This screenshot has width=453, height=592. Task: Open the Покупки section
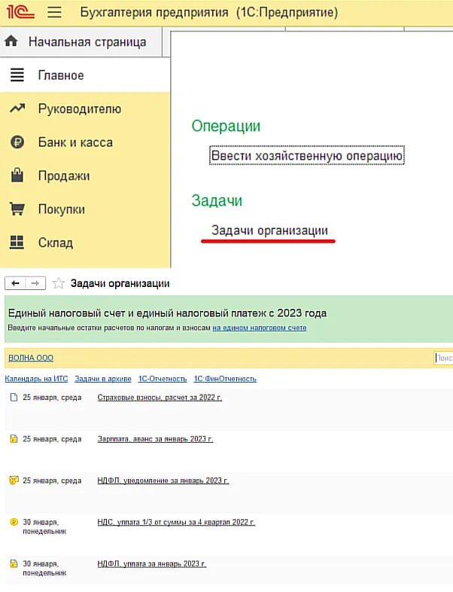tap(62, 209)
